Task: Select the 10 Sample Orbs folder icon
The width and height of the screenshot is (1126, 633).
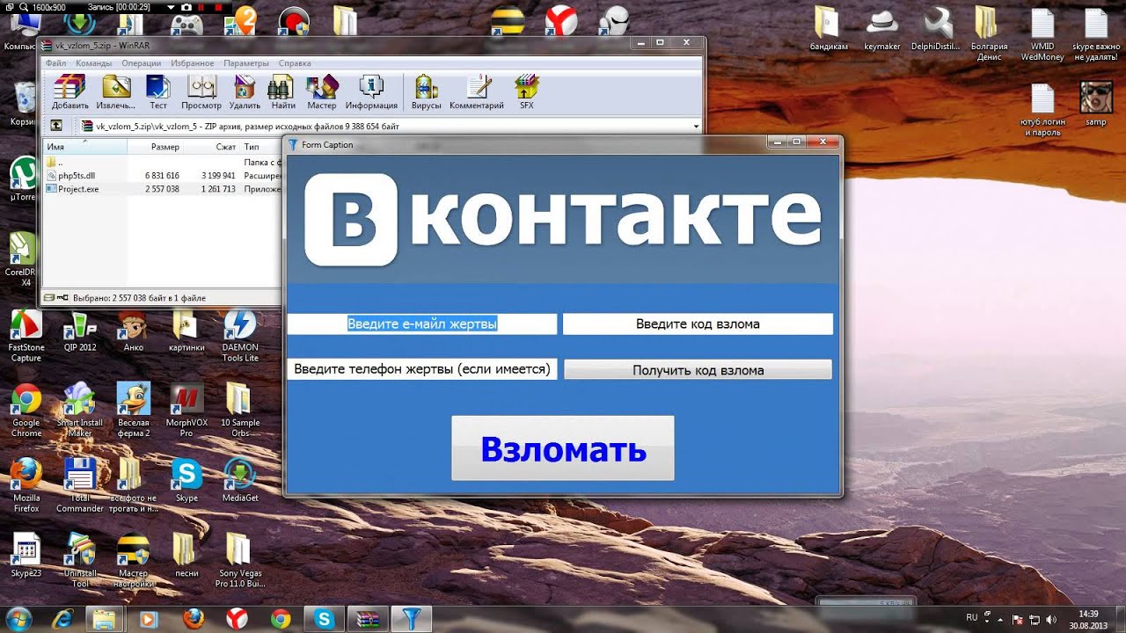Action: pos(240,411)
